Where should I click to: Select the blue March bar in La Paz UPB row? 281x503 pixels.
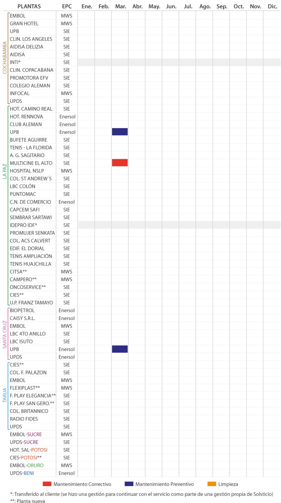[120, 132]
